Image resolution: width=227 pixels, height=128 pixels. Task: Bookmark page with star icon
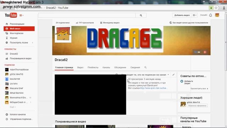(x=216, y=8)
